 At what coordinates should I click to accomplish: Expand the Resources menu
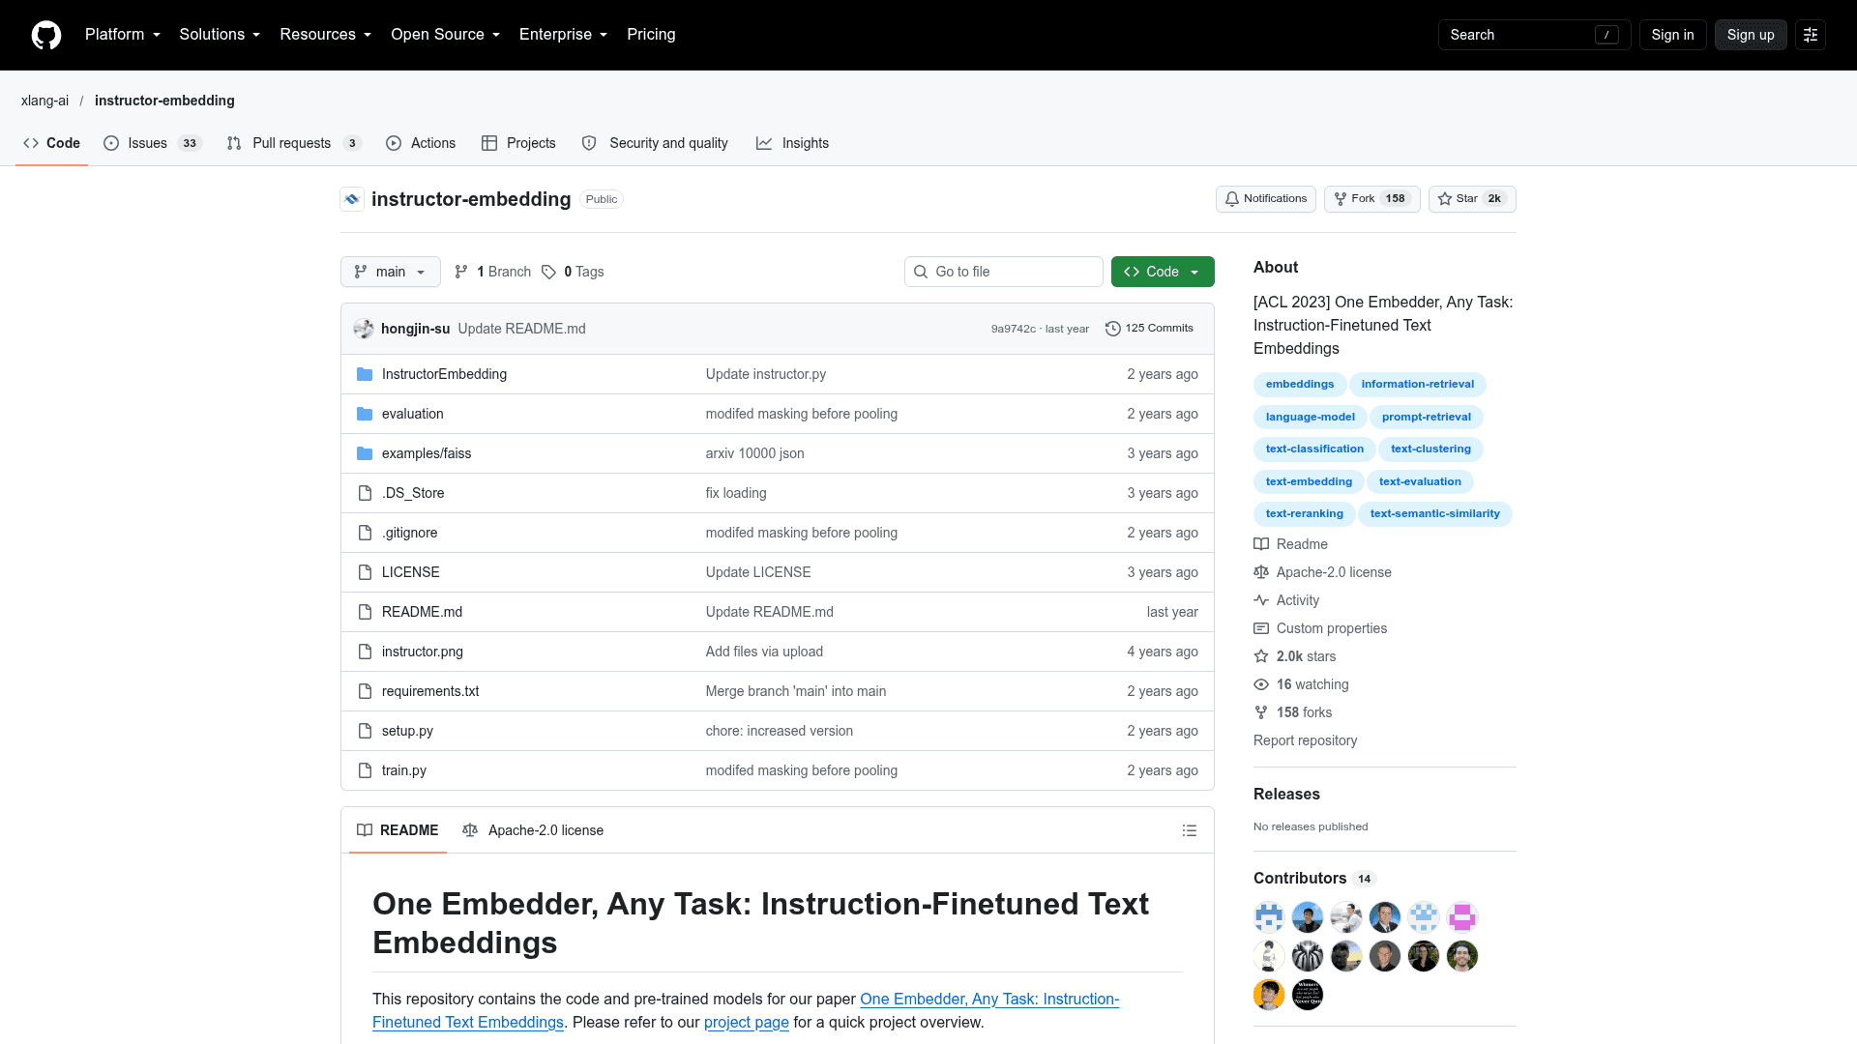point(325,35)
